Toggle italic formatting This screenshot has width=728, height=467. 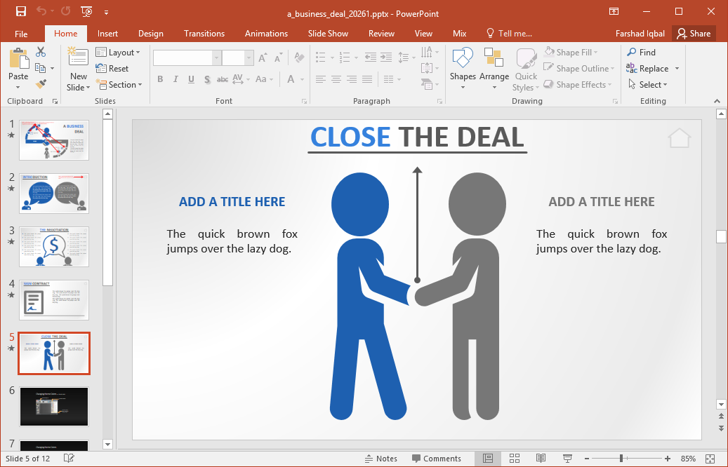(x=175, y=79)
